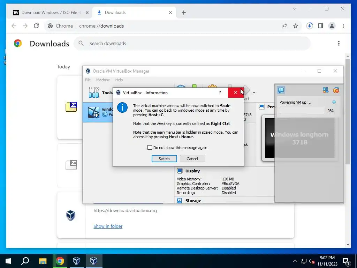Screen dimensions: 357x268
Task: Click the Search downloads field
Action: [192, 43]
